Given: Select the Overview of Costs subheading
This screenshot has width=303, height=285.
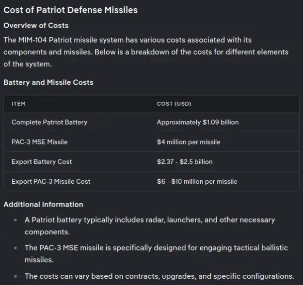Looking at the screenshot, I should [36, 26].
